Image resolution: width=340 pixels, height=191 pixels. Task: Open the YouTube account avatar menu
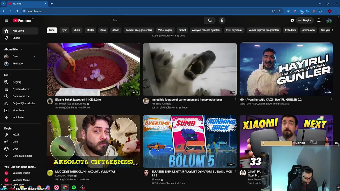329,20
